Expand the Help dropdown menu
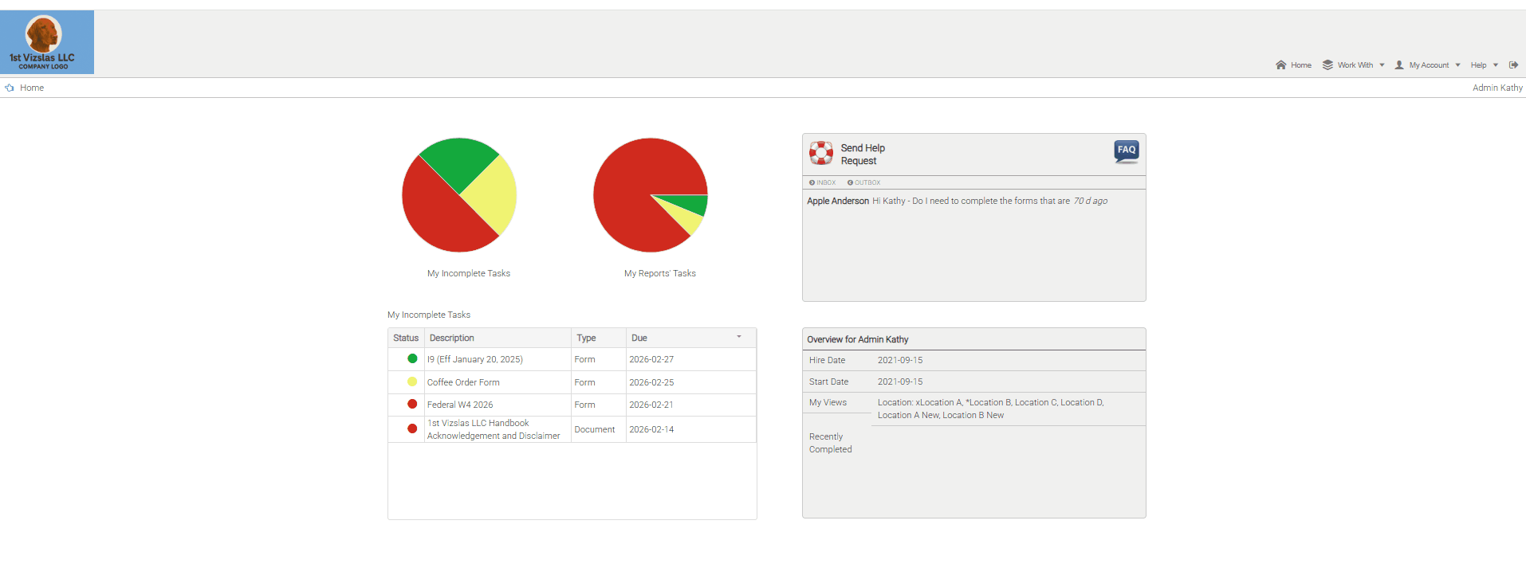The image size is (1526, 583). pyautogui.click(x=1484, y=65)
